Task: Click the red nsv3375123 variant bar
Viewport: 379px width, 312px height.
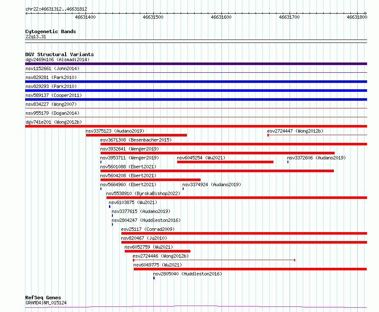Action: click(x=136, y=135)
